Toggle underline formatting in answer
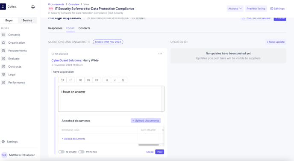294x161 pixels. [x=123, y=80]
